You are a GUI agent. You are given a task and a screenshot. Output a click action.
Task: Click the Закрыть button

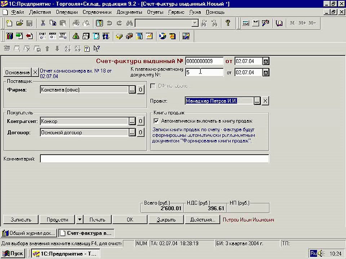point(166,219)
